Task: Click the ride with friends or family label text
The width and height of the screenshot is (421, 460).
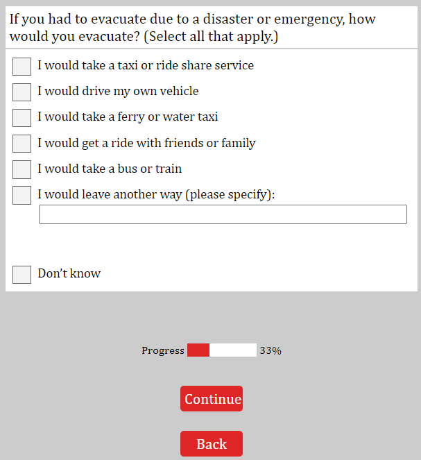Action: point(146,144)
